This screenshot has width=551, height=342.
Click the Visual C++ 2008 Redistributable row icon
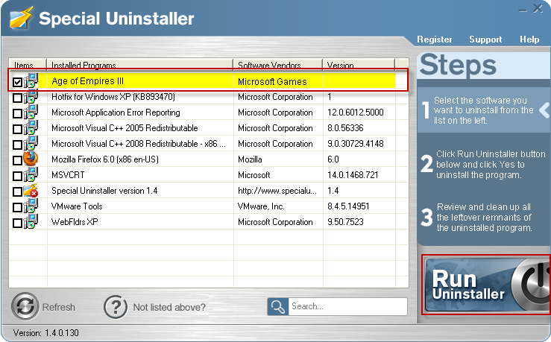31,144
